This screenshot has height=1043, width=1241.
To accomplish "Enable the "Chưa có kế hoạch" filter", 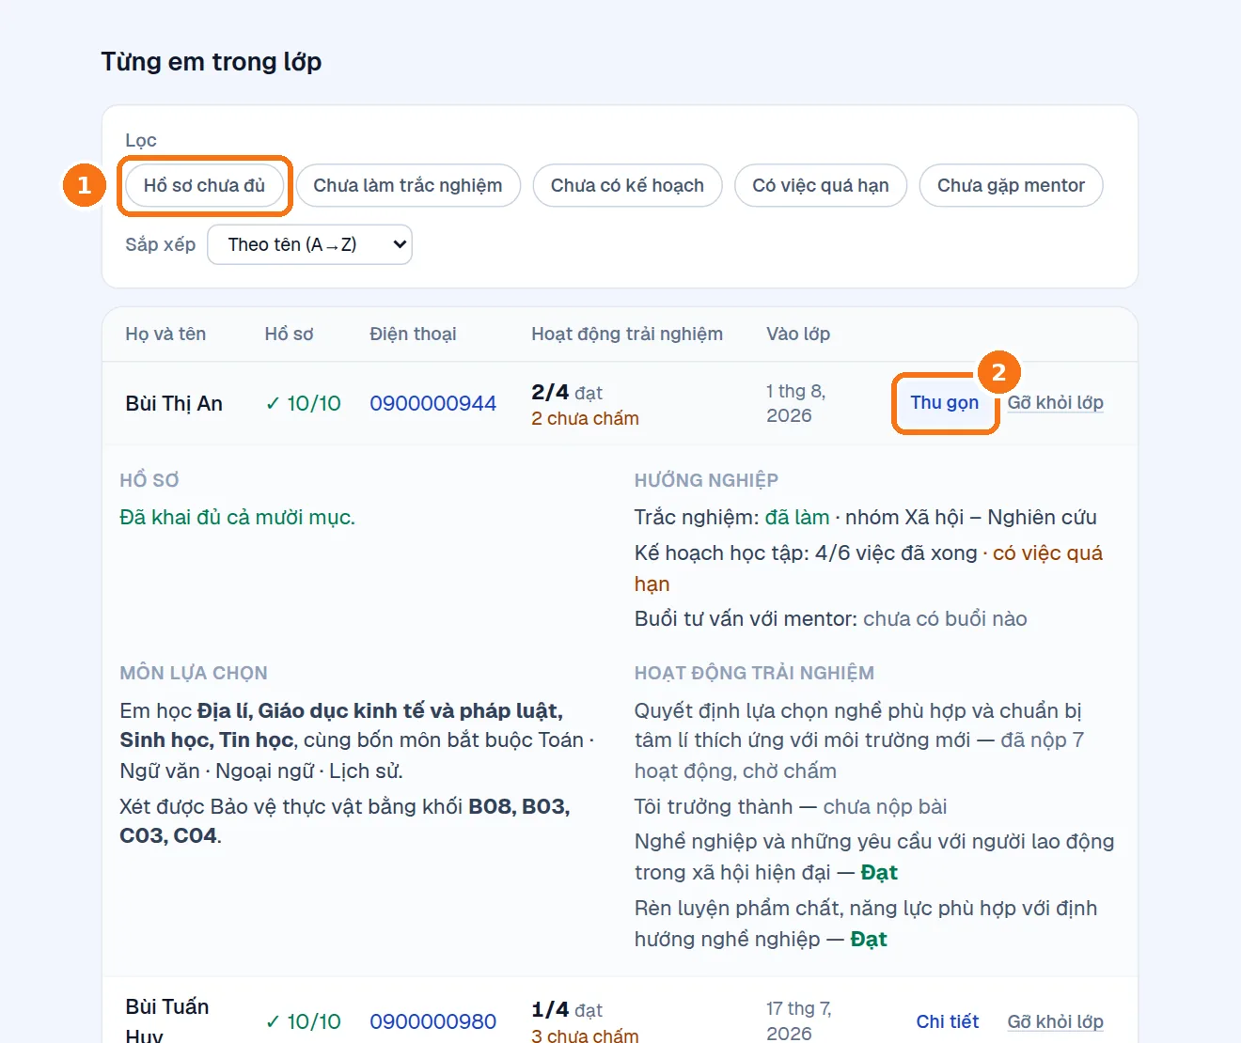I will [627, 186].
